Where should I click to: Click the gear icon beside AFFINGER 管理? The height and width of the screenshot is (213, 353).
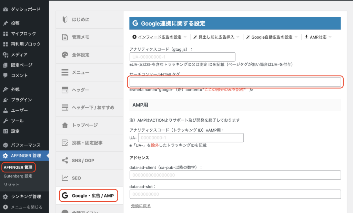pos(6,155)
